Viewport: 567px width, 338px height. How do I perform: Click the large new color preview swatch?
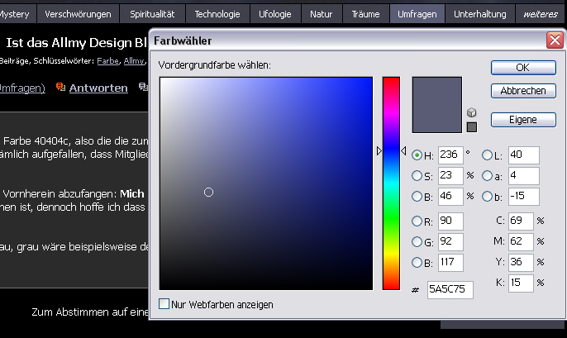(436, 105)
